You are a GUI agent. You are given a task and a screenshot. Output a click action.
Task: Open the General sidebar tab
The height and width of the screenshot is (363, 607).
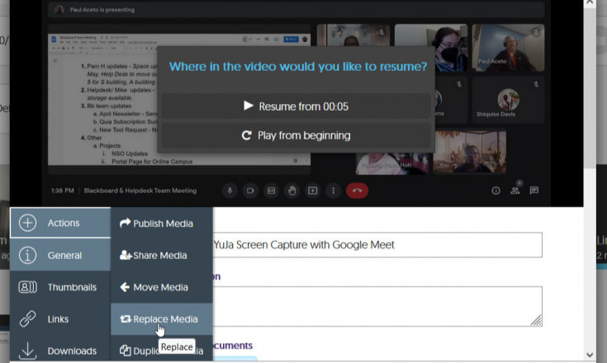tap(60, 255)
